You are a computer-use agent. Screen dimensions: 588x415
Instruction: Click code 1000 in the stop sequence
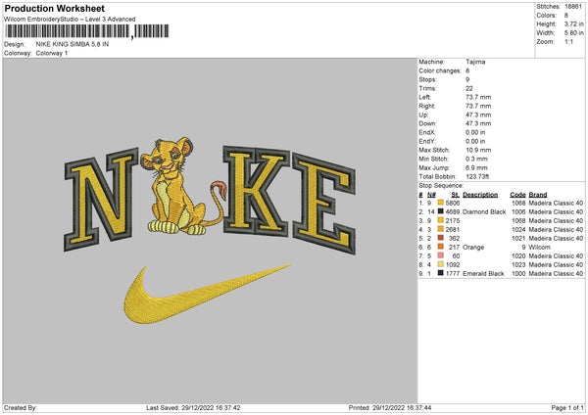click(x=518, y=274)
